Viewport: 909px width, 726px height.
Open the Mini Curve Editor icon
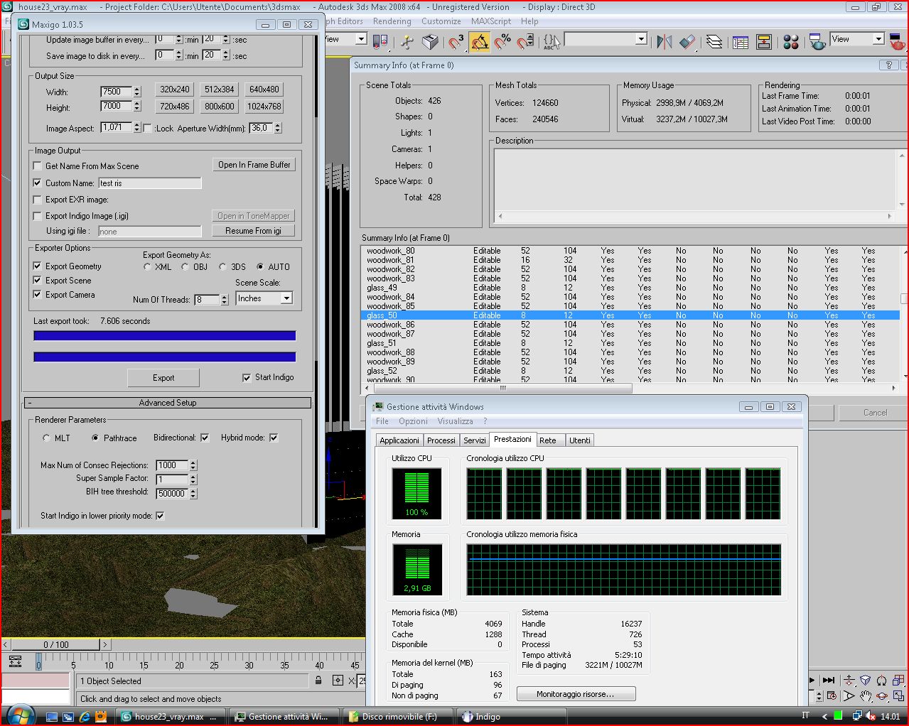point(15,663)
